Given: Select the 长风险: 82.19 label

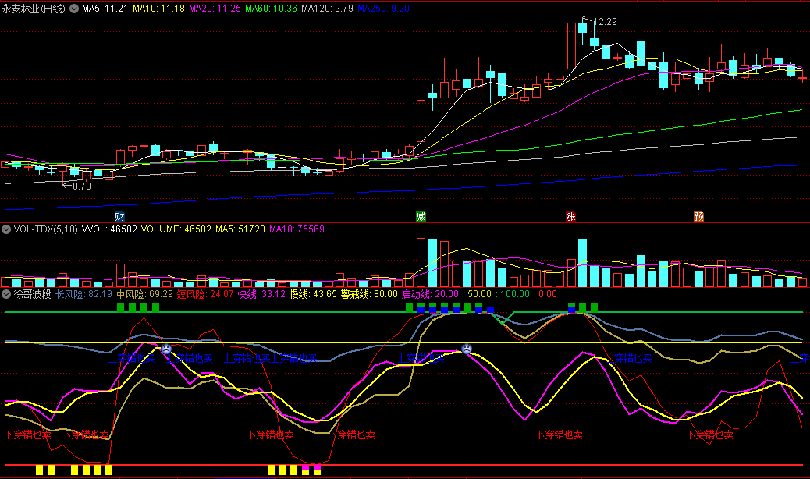Looking at the screenshot, I should click(83, 294).
